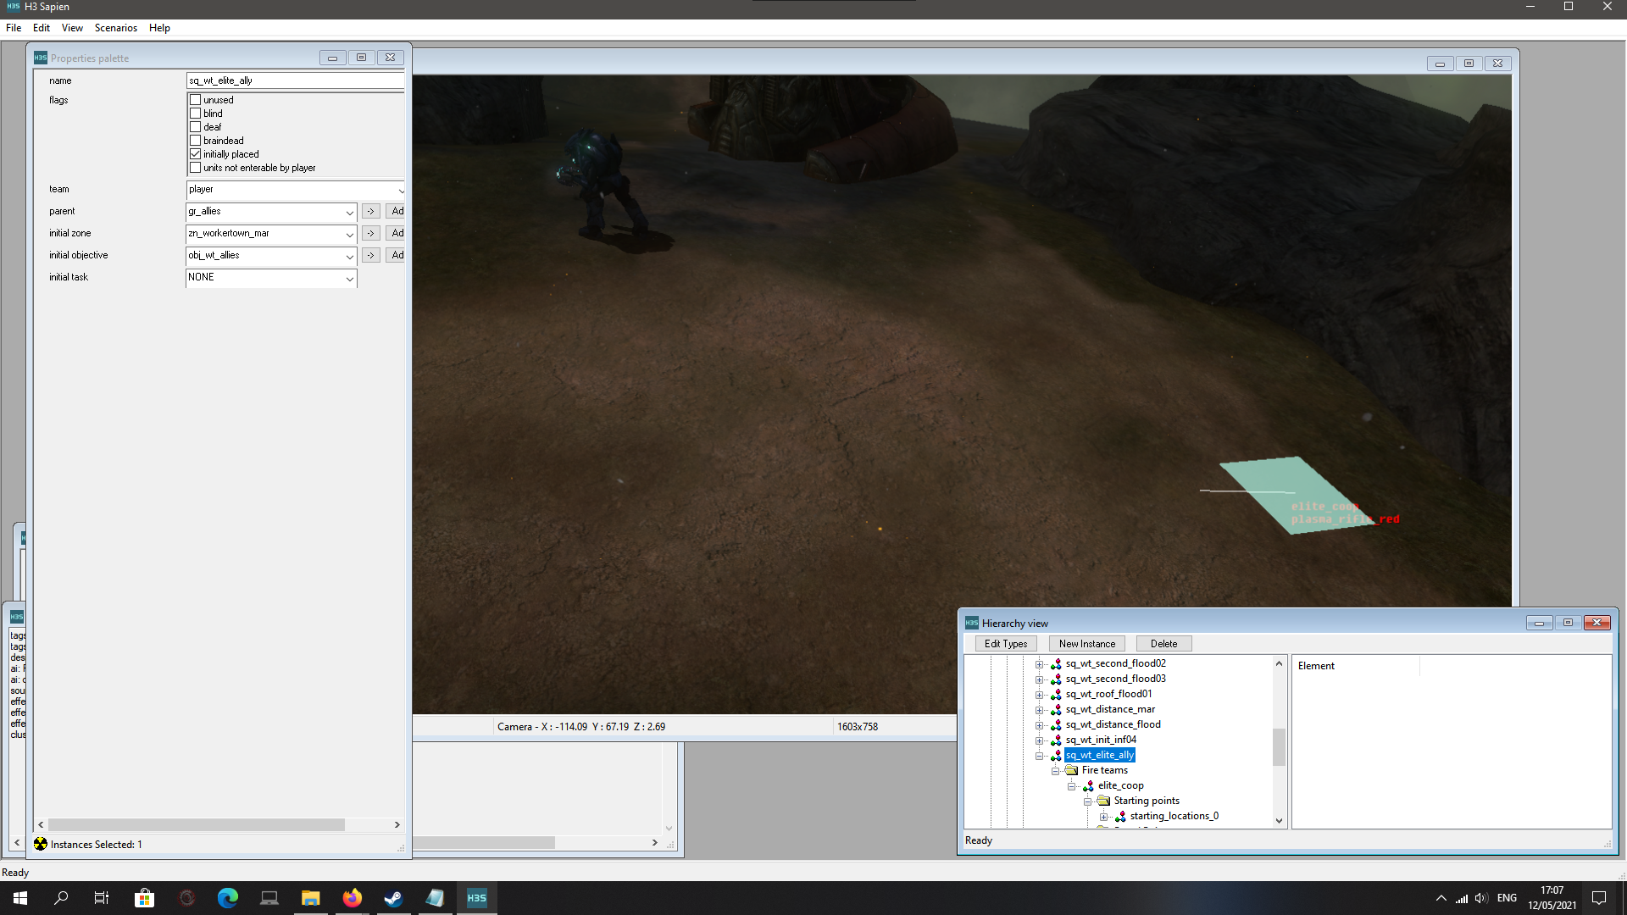Open Steam from the taskbar

[393, 898]
